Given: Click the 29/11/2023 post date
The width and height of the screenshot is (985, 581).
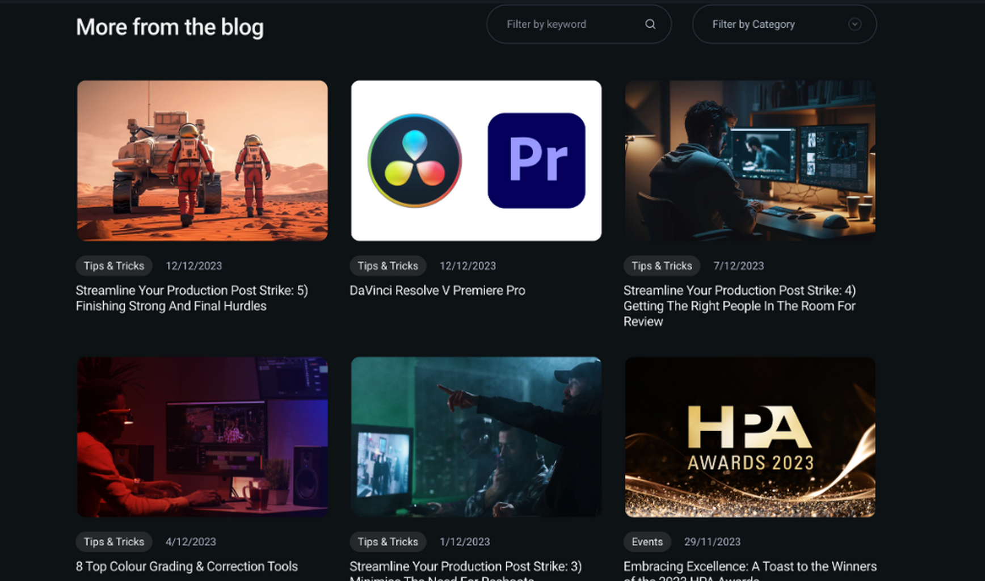Looking at the screenshot, I should click(x=712, y=542).
